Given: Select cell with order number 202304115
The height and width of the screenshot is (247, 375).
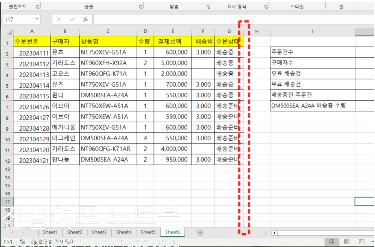Looking at the screenshot, I should (x=32, y=95).
